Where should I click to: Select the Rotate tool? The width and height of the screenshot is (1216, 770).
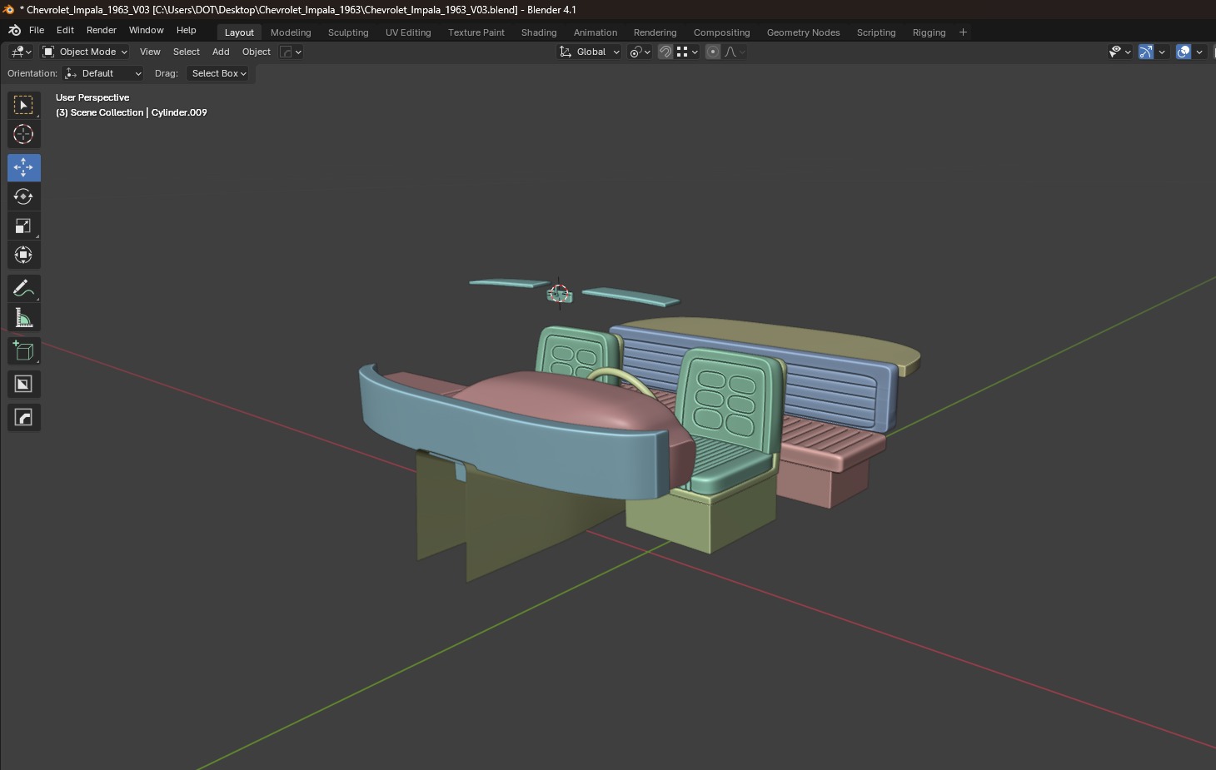(23, 196)
